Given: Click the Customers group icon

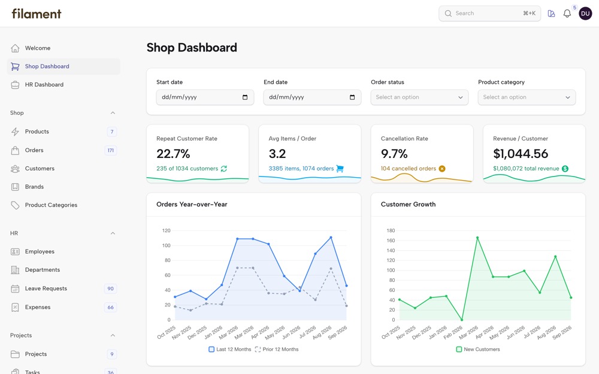Looking at the screenshot, I should (x=15, y=169).
